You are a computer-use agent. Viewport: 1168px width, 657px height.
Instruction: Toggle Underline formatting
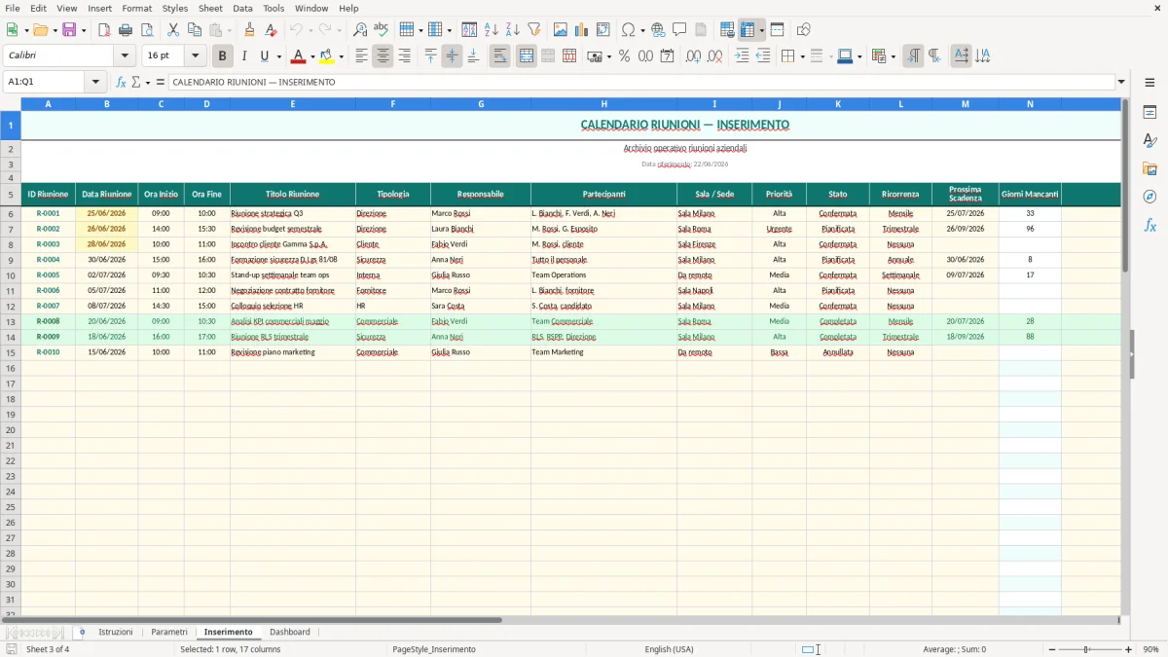pyautogui.click(x=265, y=56)
